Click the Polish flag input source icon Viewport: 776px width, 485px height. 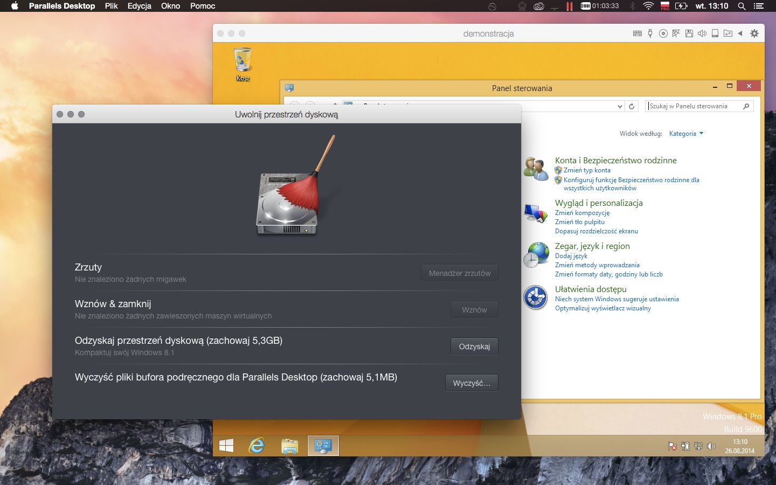(665, 6)
